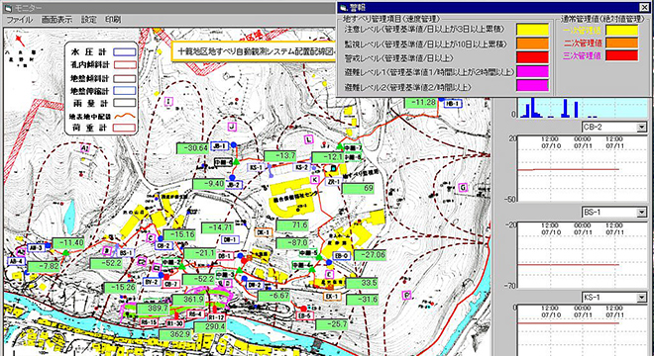The image size is (654, 356).
Task: Click the yellow 注意レベル color swatch
Action: pos(533,30)
